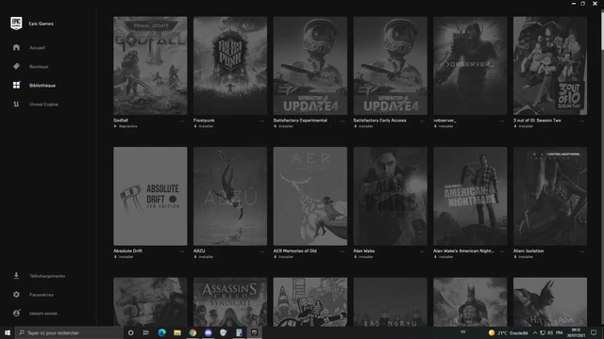Screen dimensions: 604x339
Task: Open File Explorer from the taskbar
Action: point(177,332)
